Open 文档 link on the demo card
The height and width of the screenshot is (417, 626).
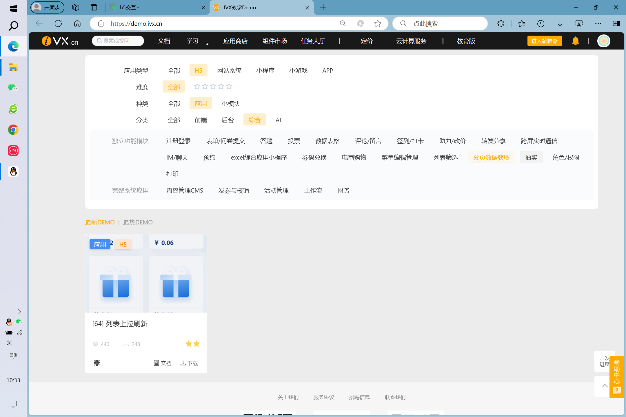[163, 363]
